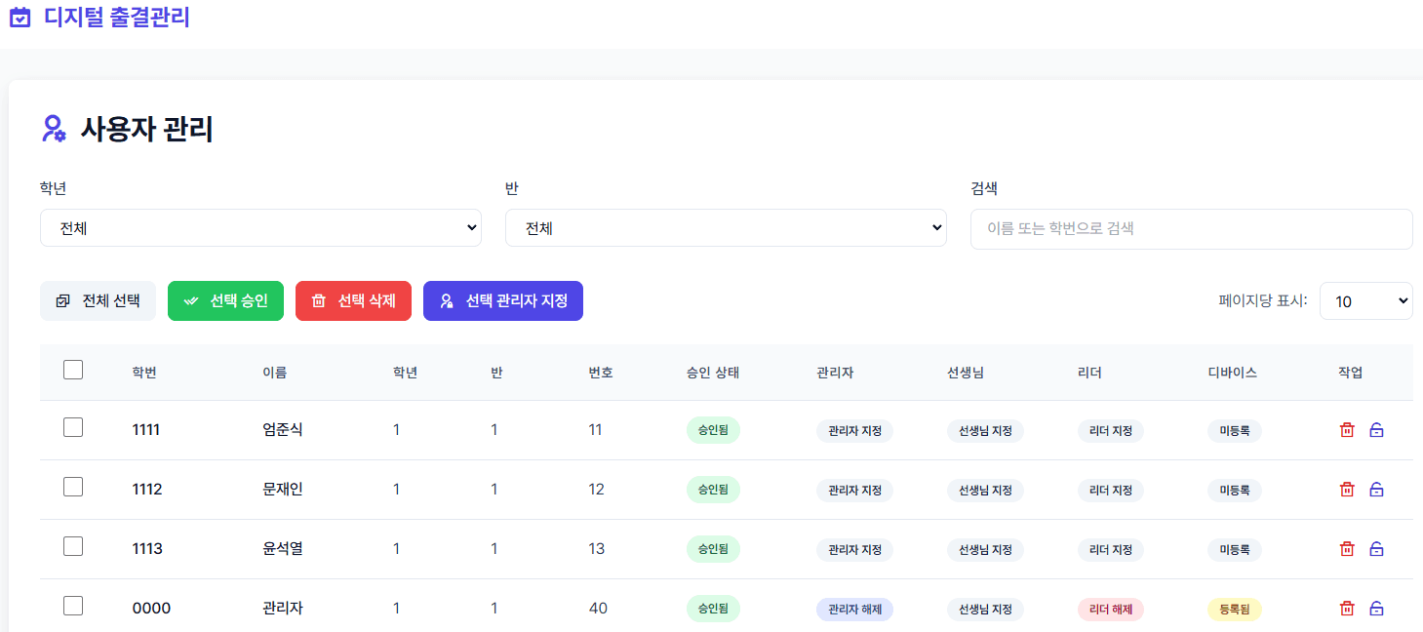The width and height of the screenshot is (1423, 632).
Task: Delete user 문재인 with the trash icon
Action: (1347, 490)
